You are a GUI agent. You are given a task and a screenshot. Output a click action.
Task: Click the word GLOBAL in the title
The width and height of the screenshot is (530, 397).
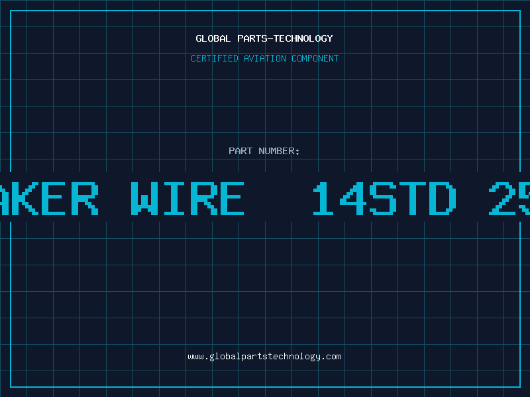coord(213,38)
